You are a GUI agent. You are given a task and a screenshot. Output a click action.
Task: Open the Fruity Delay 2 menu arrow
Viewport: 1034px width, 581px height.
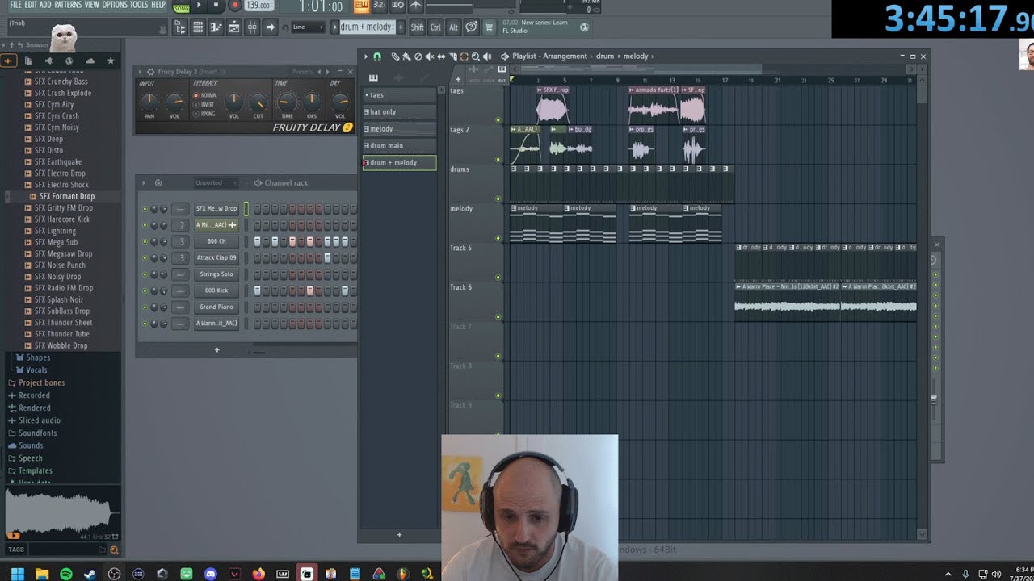[x=140, y=72]
